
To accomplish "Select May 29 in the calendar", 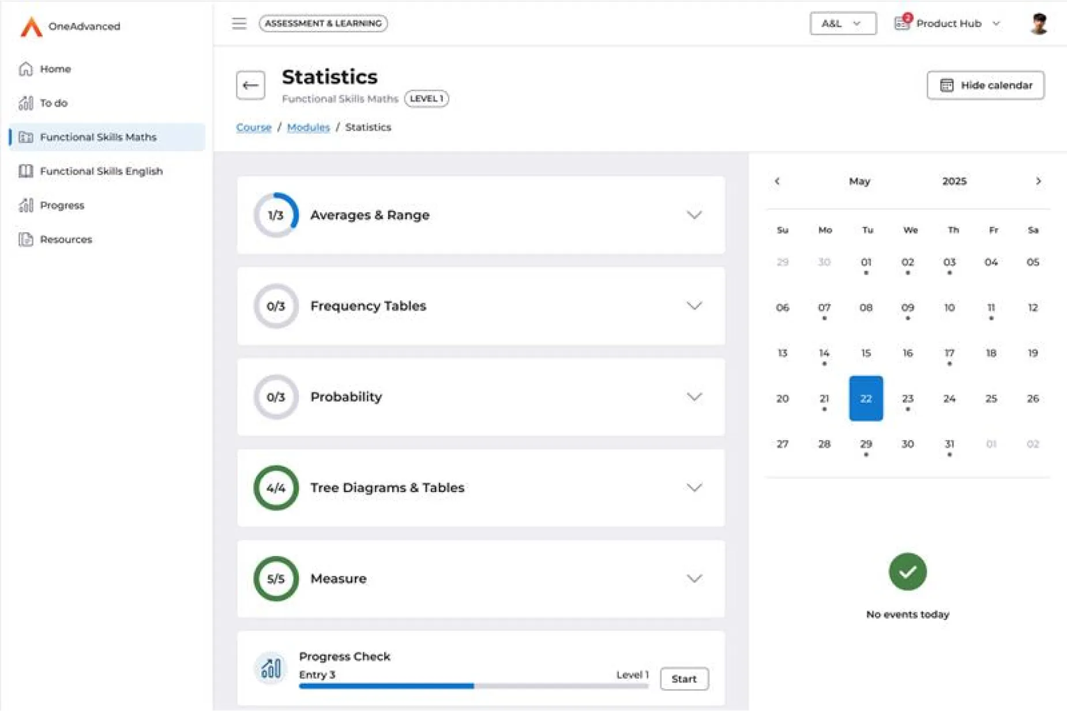I will pos(866,444).
